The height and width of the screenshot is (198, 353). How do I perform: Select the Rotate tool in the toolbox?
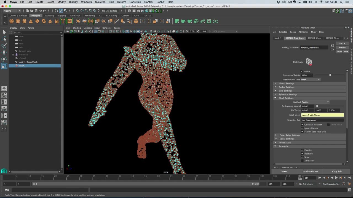[4, 59]
